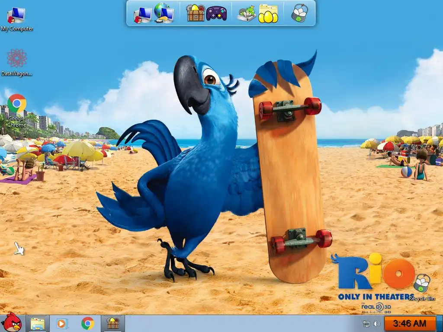The image size is (443, 332).
Task: Launch Google Chrome from the desktop
Action: (17, 104)
